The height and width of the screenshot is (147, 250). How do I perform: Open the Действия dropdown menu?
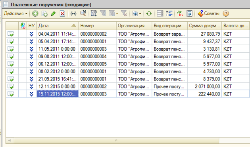tap(15, 13)
